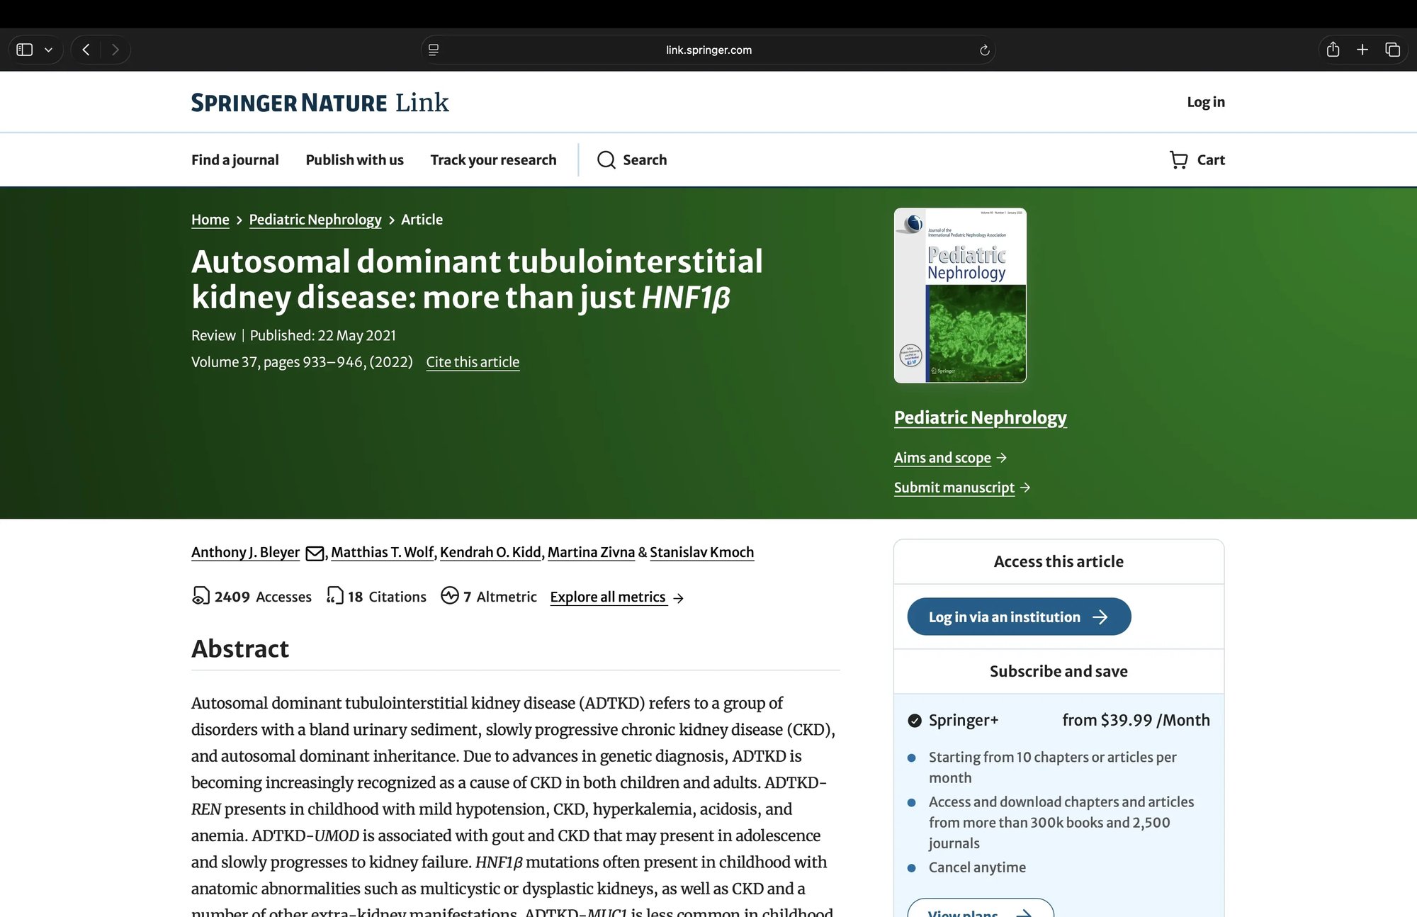This screenshot has height=917, width=1417.
Task: Open the Publish with us menu item
Action: (x=354, y=160)
